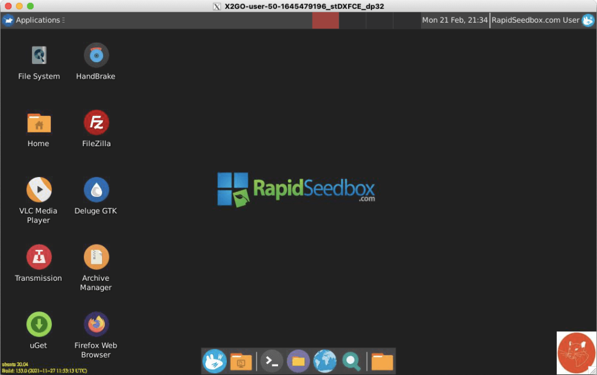Open the RapidSeedbox.com User menu
This screenshot has height=375, width=597.
[x=543, y=20]
